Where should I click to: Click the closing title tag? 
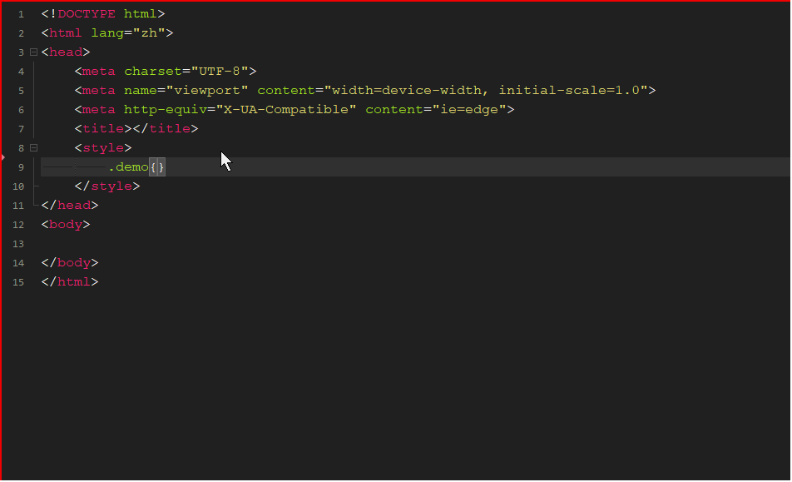pyautogui.click(x=166, y=129)
